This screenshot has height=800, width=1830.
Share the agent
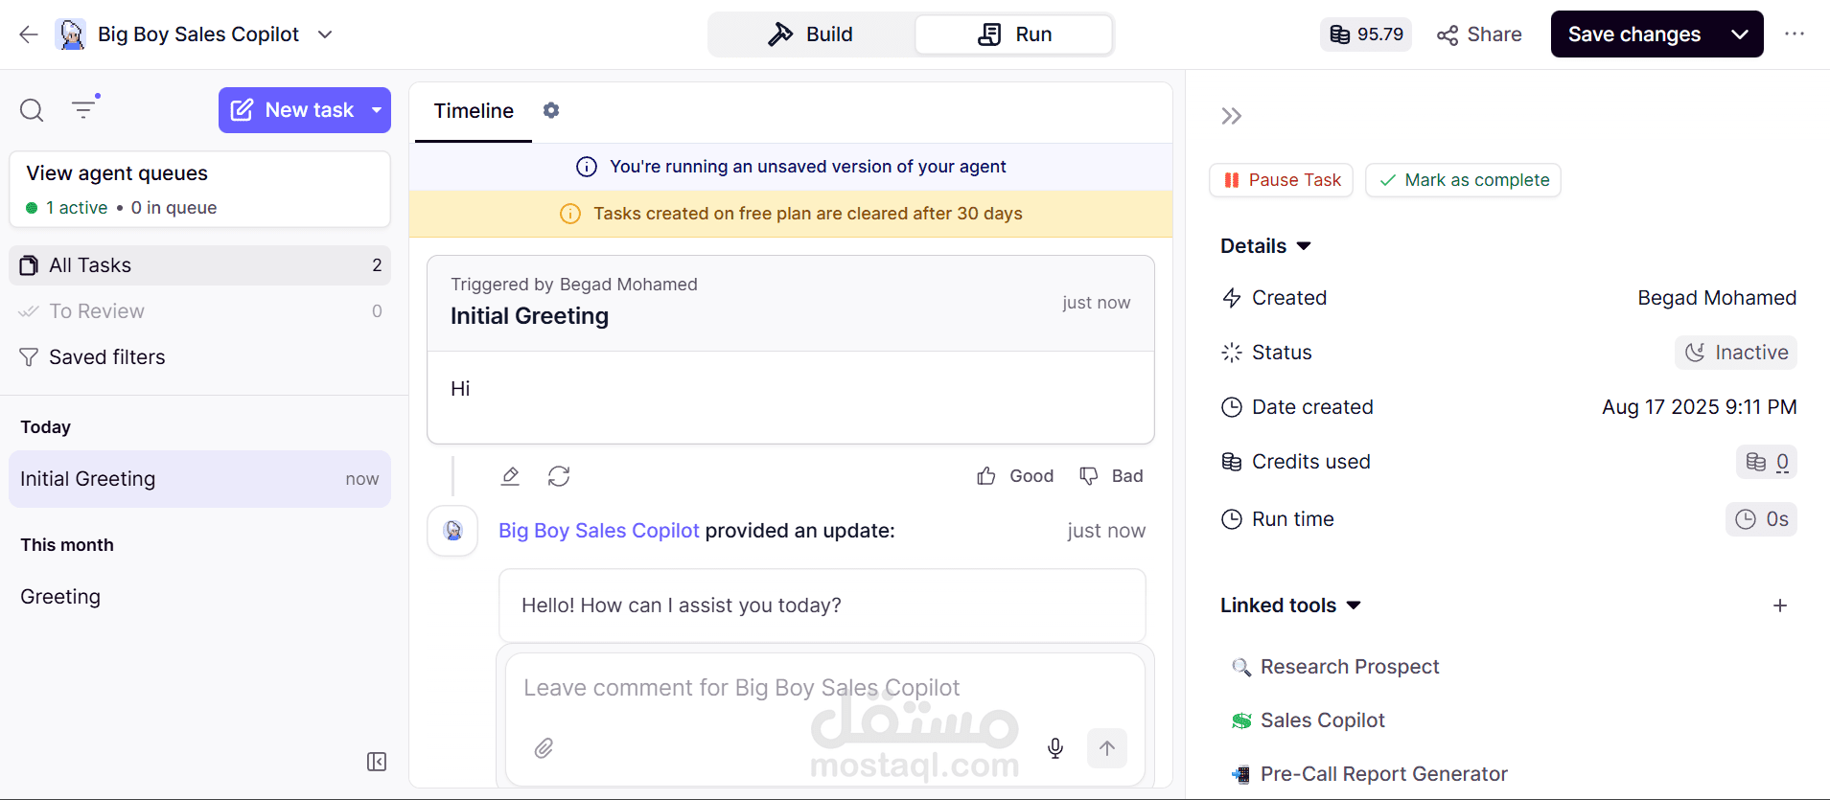(x=1479, y=34)
